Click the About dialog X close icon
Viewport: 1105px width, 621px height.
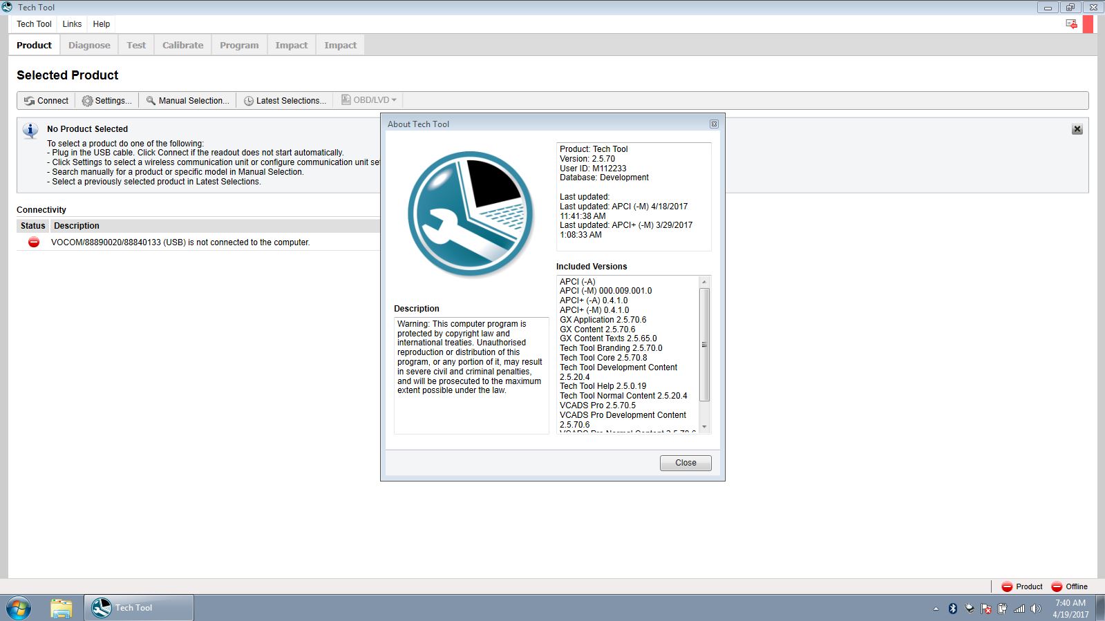point(714,124)
